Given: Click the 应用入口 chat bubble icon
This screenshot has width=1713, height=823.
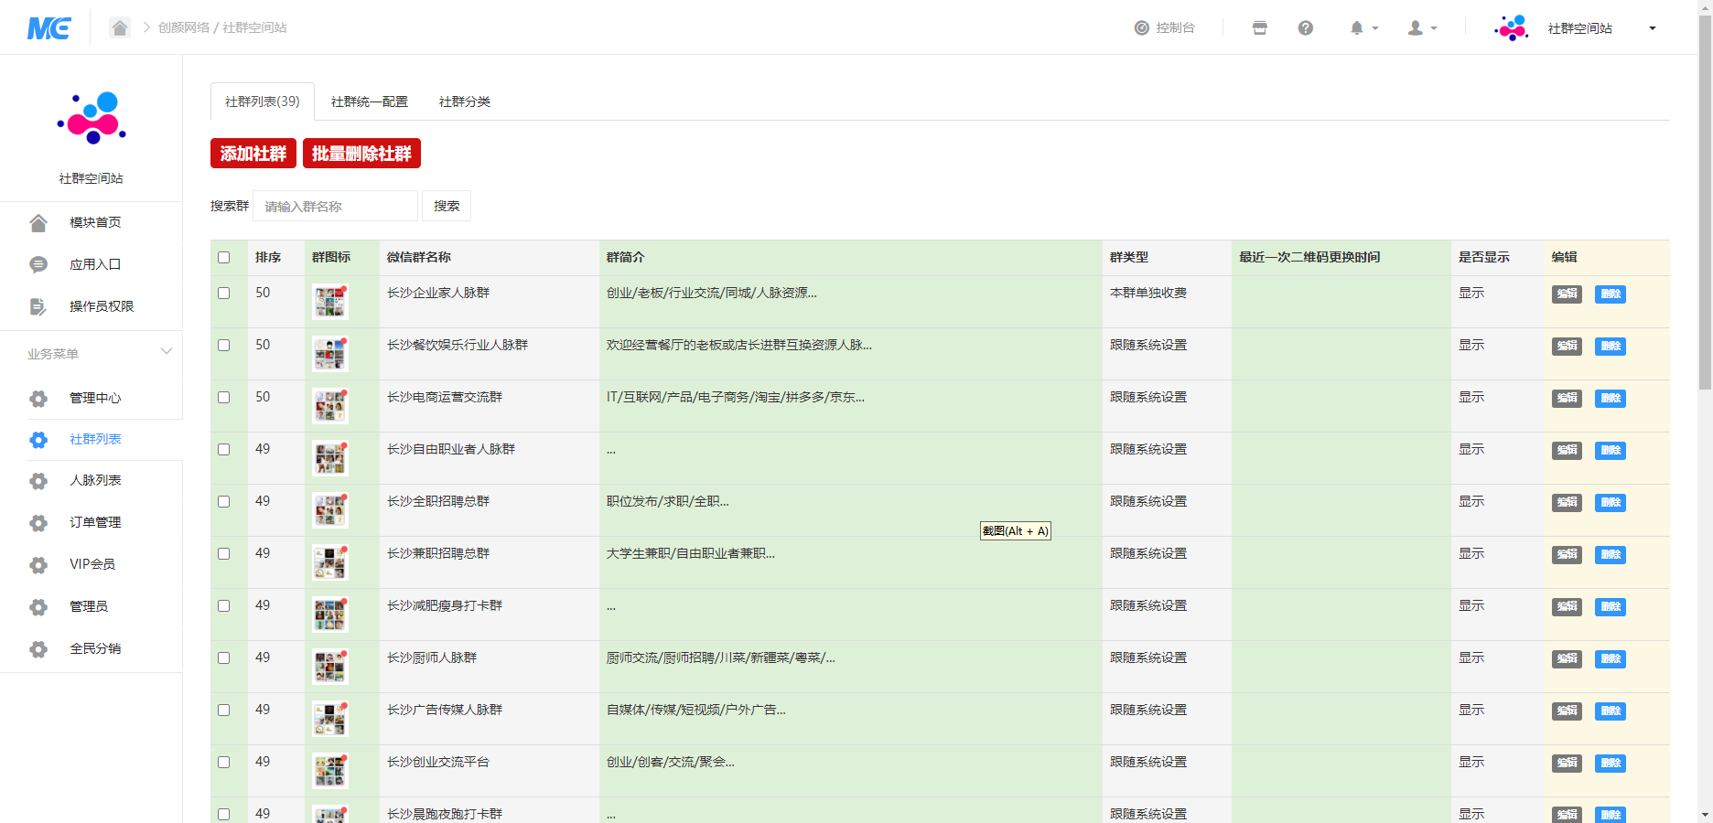Looking at the screenshot, I should (38, 265).
